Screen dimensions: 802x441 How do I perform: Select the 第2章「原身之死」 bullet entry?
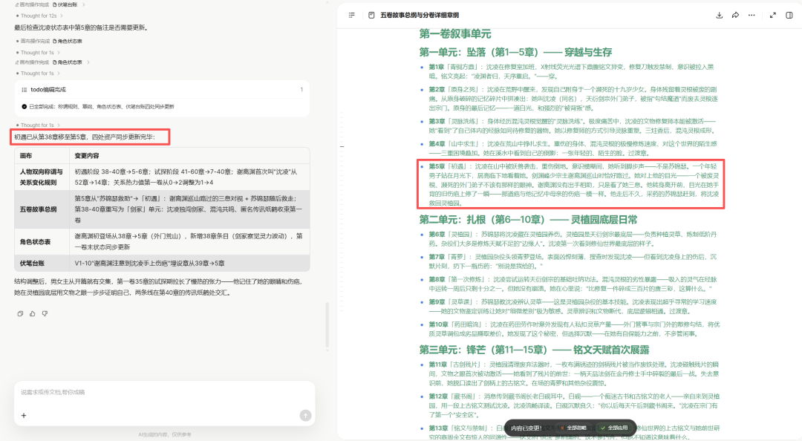570,98
